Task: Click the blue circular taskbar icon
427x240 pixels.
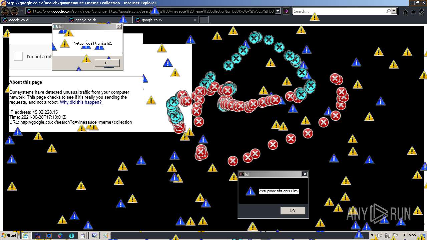Action: (x=71, y=236)
